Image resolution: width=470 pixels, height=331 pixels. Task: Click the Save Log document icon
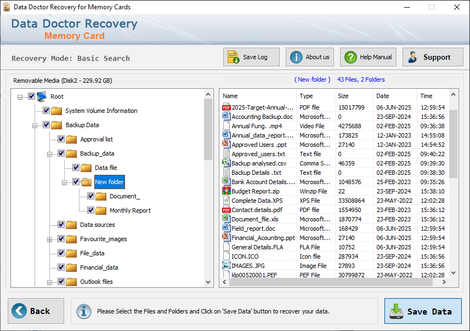tap(233, 57)
